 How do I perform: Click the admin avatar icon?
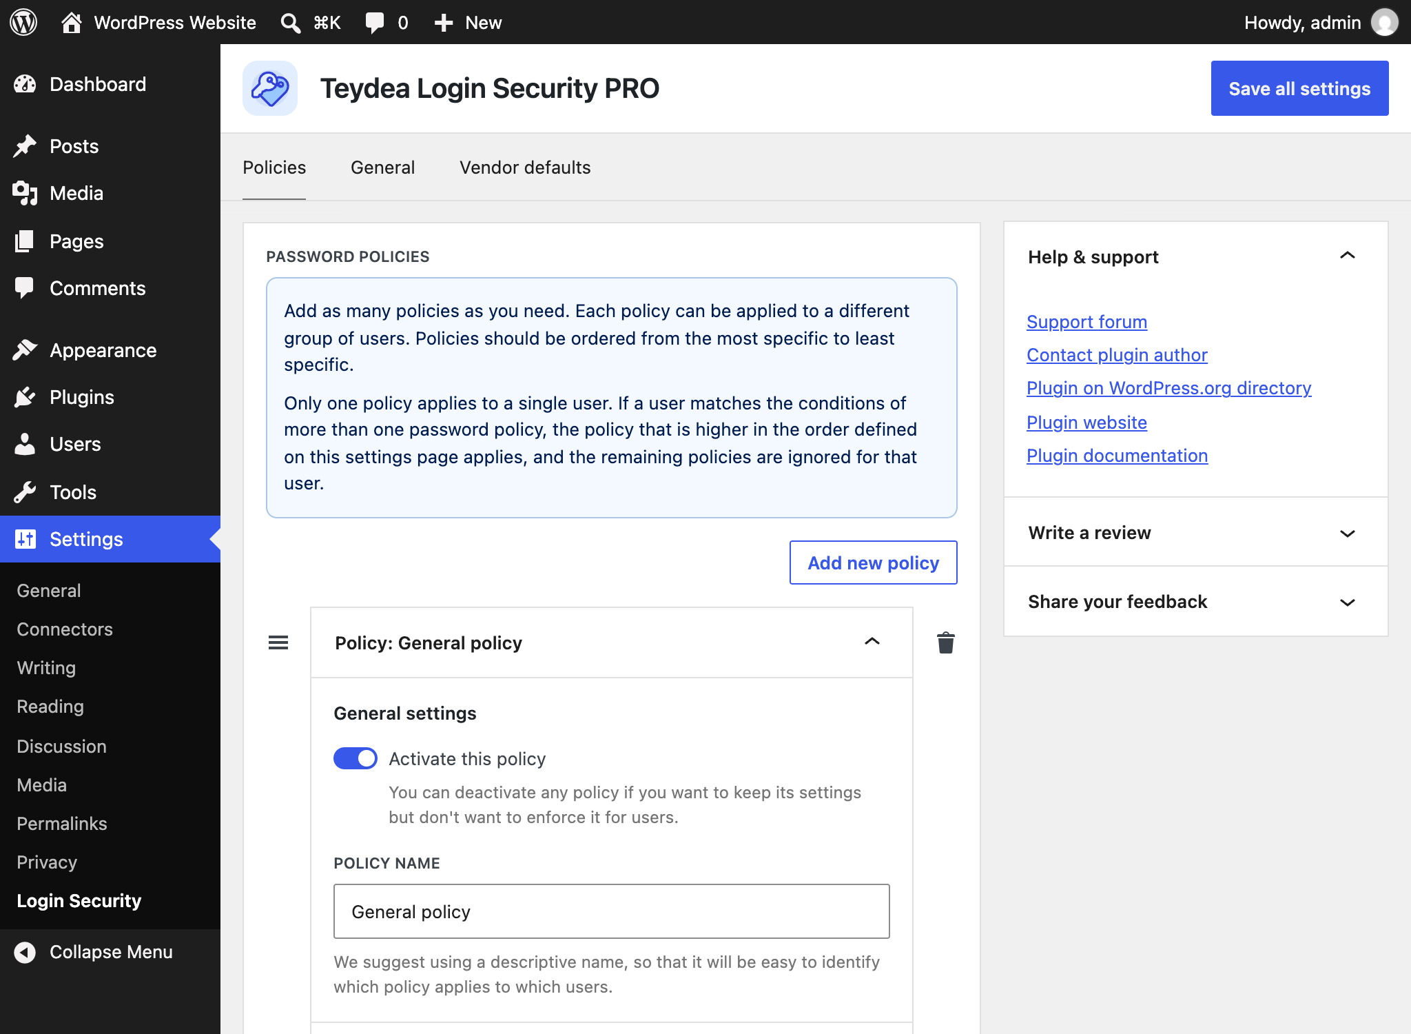pos(1385,22)
